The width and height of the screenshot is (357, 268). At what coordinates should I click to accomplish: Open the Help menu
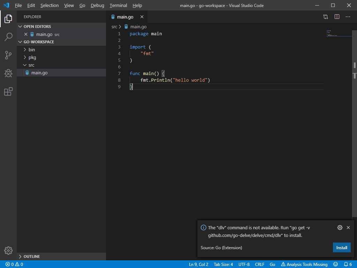(137, 5)
